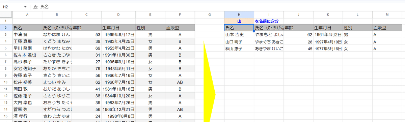The height and width of the screenshot is (122, 405).
Task: Select column K header
Action: click(x=328, y=14)
